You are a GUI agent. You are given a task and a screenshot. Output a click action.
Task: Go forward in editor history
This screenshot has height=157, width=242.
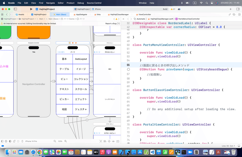click(10, 14)
